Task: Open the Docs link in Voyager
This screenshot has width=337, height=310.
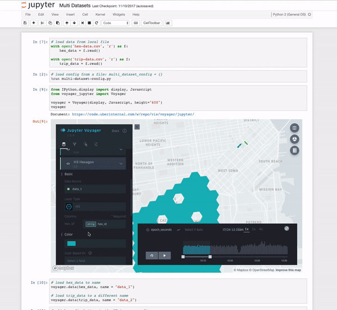Action: tap(115, 131)
